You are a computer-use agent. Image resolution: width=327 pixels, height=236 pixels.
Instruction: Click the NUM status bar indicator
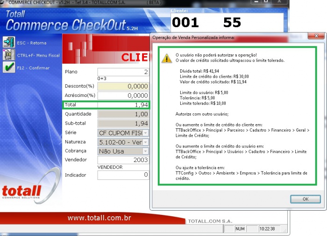click(240, 229)
